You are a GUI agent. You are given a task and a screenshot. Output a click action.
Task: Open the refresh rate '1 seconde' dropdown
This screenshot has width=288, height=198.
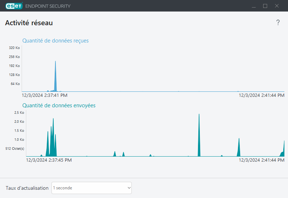click(x=91, y=188)
